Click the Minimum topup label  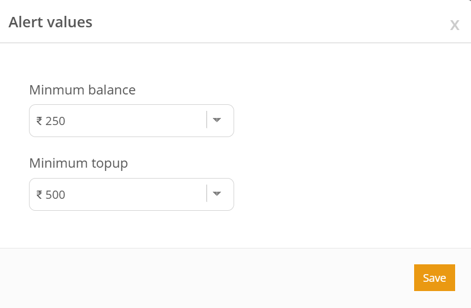[78, 163]
